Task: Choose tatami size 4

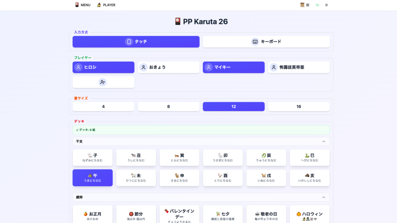Action: 104,106
